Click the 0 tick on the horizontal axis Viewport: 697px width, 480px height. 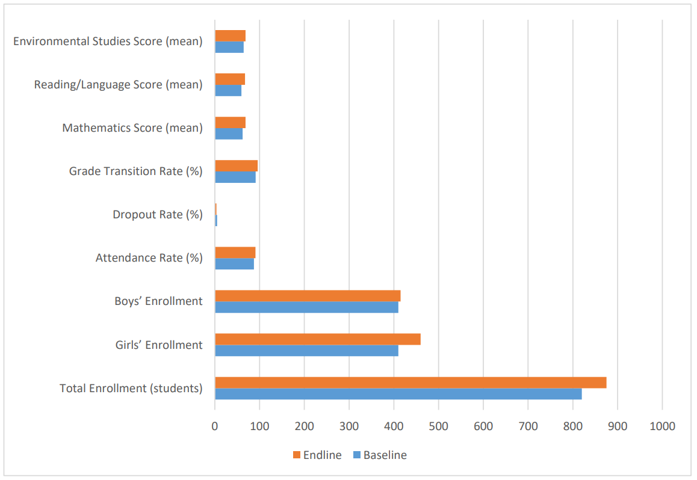coord(215,426)
